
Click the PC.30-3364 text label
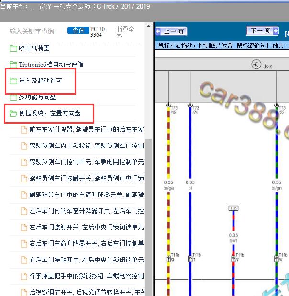[98, 32]
